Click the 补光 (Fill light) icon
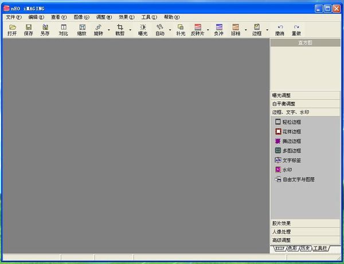Image resolution: width=344 pixels, height=264 pixels. click(181, 30)
